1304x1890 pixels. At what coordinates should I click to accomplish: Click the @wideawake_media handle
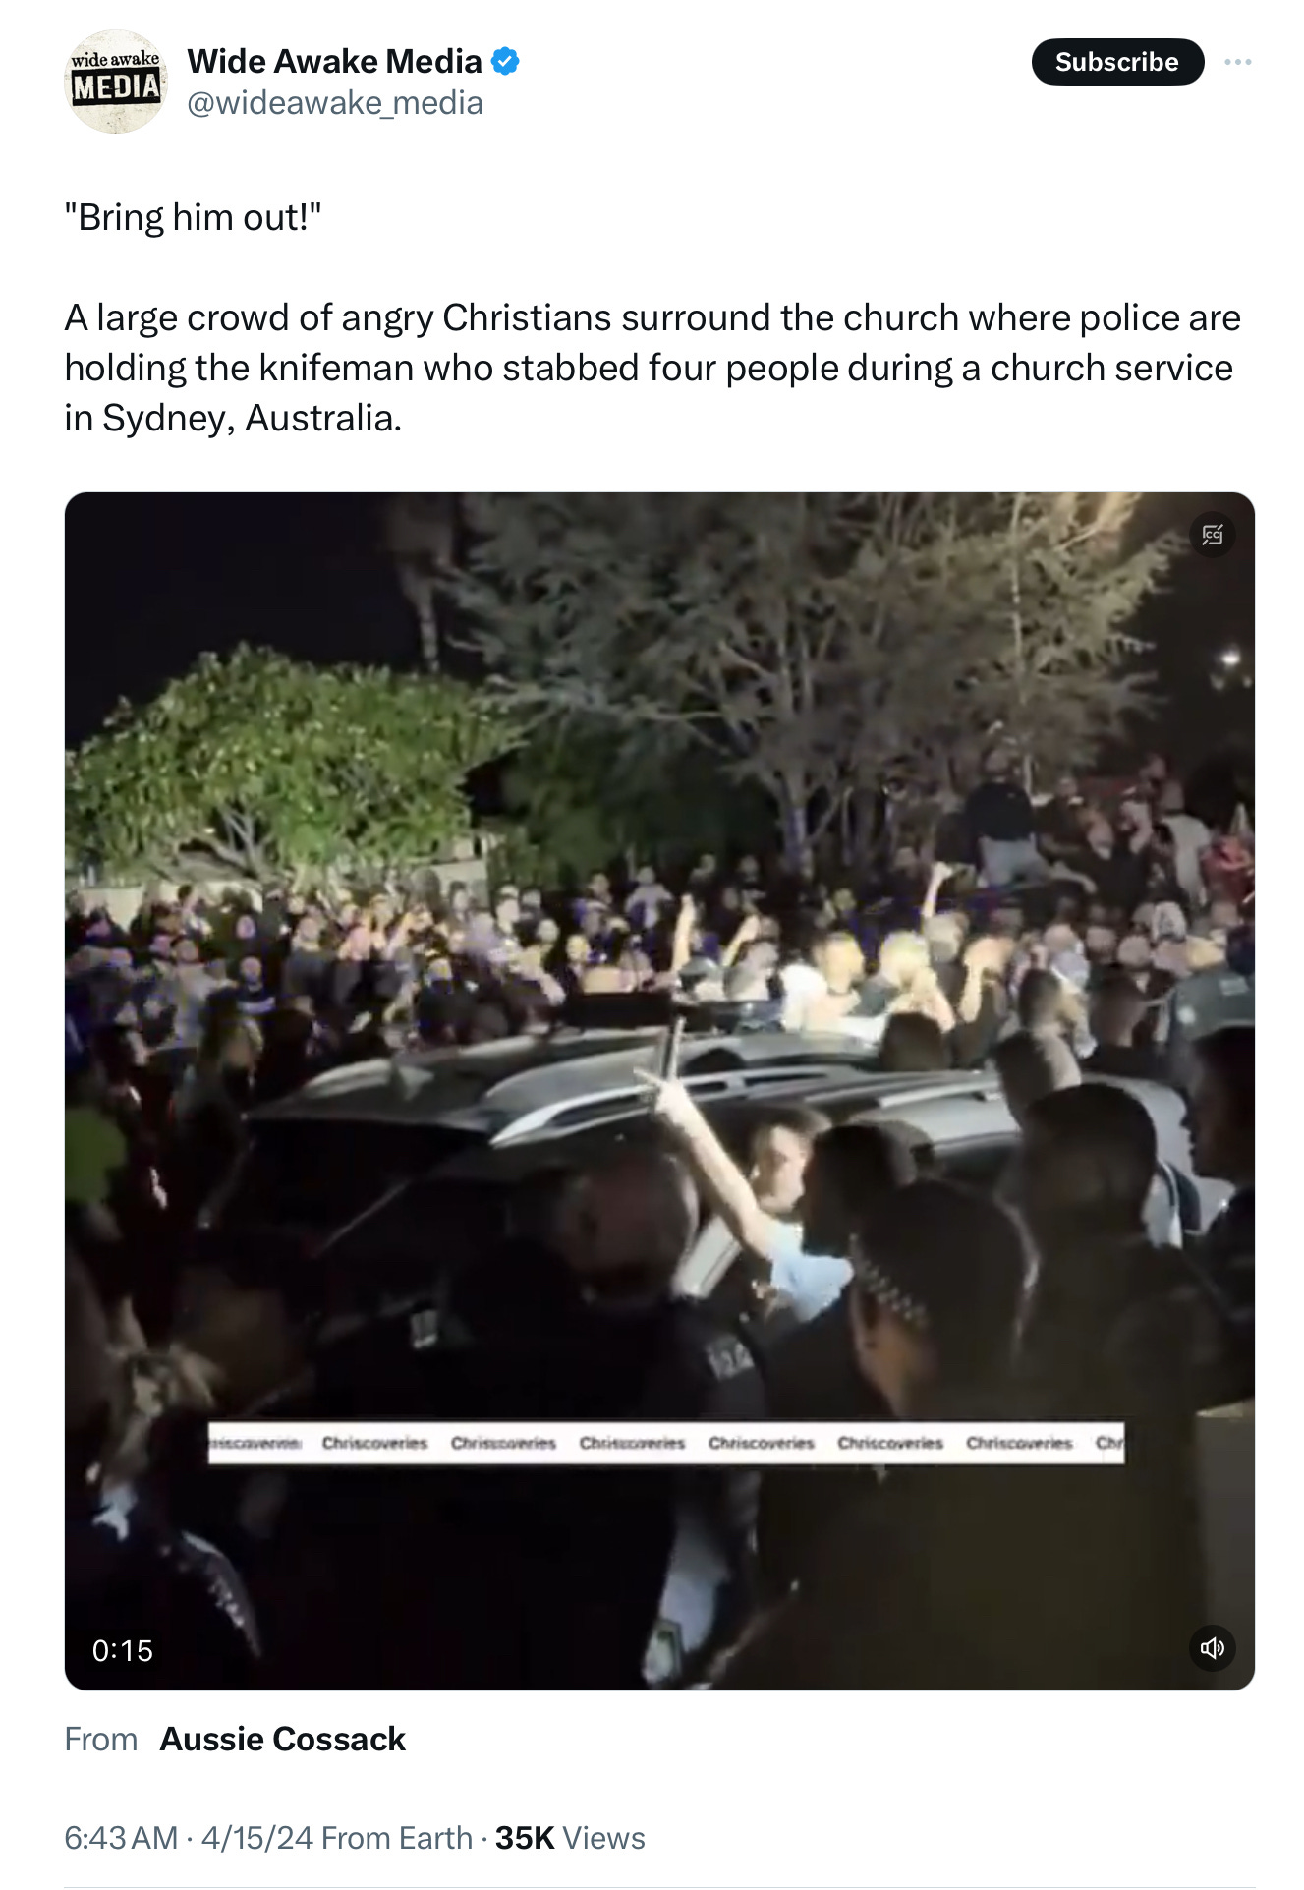pos(335,103)
